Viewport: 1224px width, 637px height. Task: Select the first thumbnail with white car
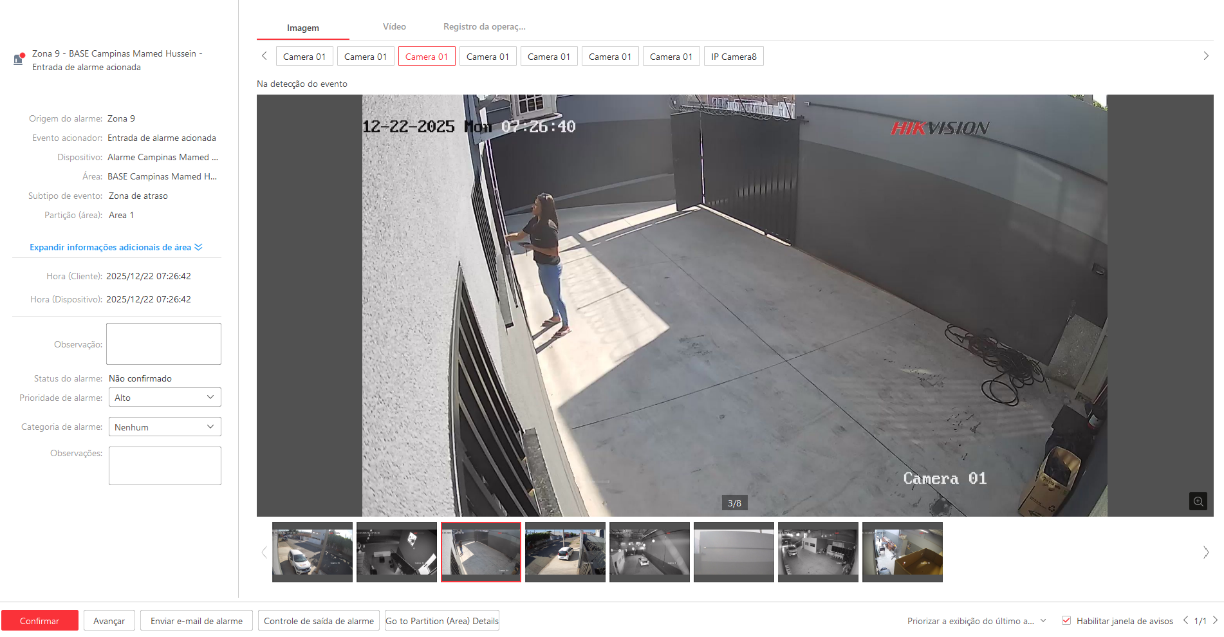click(x=312, y=552)
